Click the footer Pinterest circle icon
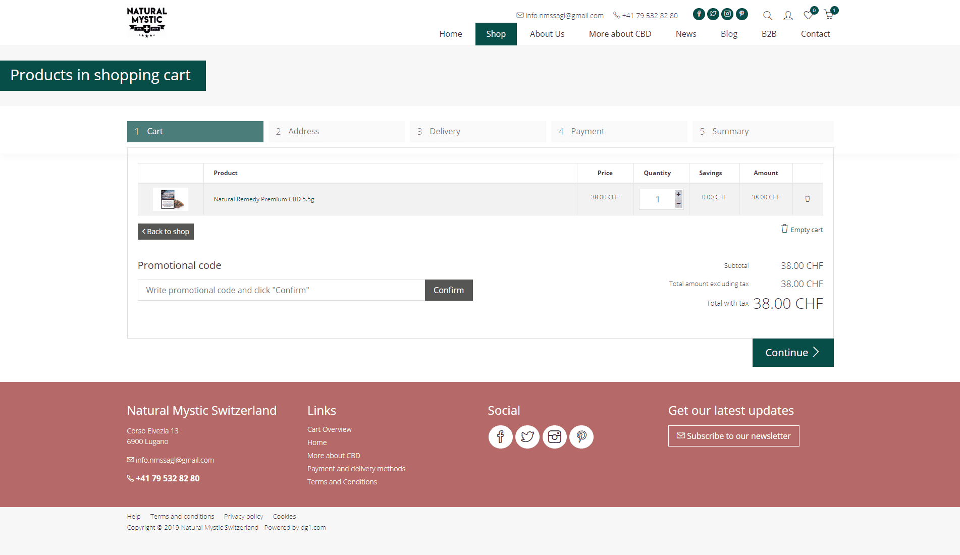 (581, 437)
